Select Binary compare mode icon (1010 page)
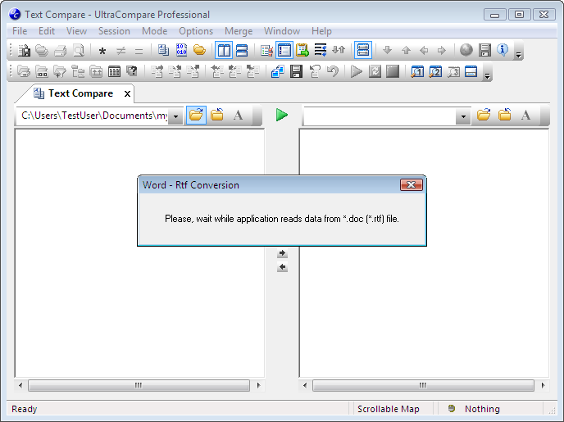 pyautogui.click(x=181, y=50)
